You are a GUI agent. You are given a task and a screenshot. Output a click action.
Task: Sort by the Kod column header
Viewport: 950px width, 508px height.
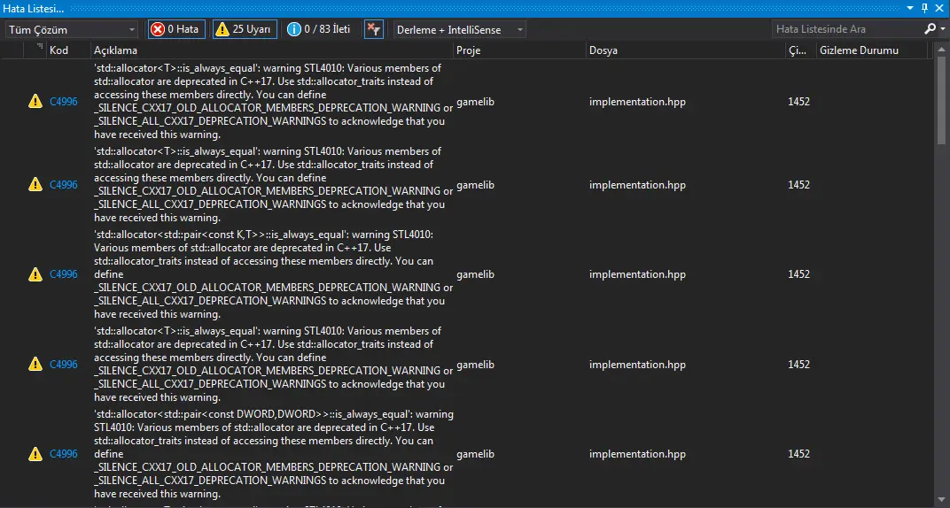pos(58,50)
